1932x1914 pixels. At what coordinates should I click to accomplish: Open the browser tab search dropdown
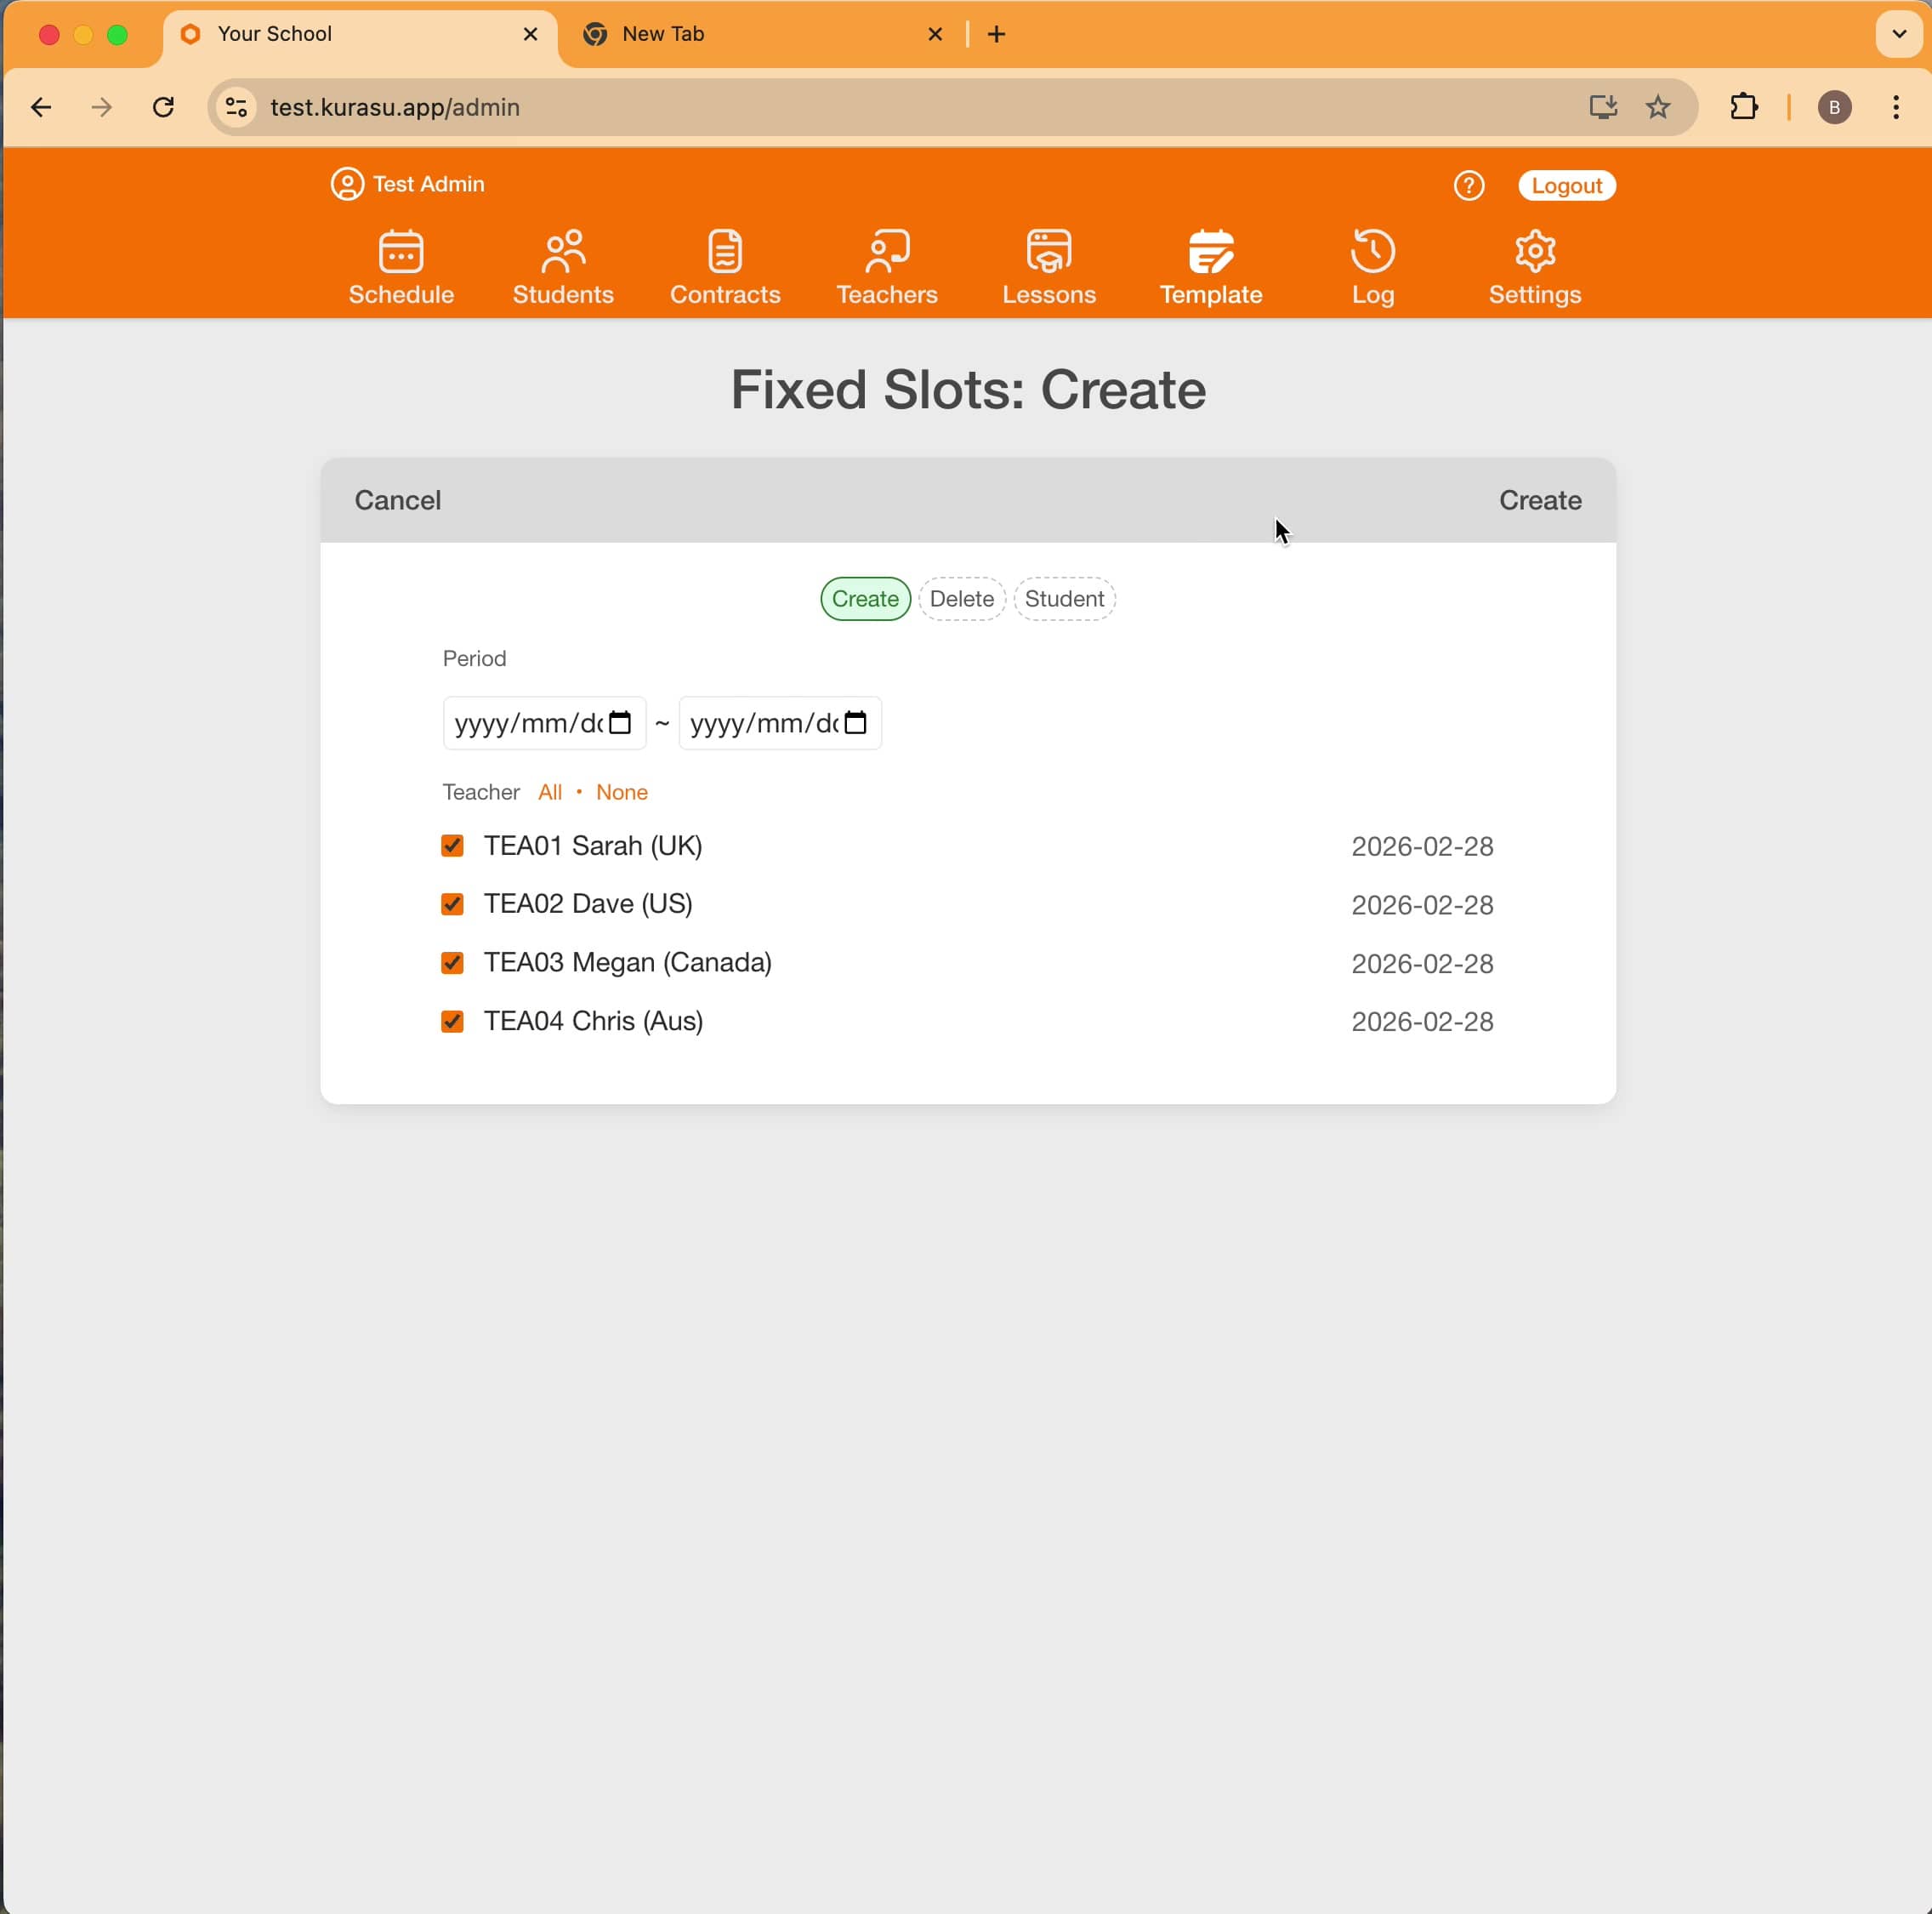click(x=1896, y=34)
